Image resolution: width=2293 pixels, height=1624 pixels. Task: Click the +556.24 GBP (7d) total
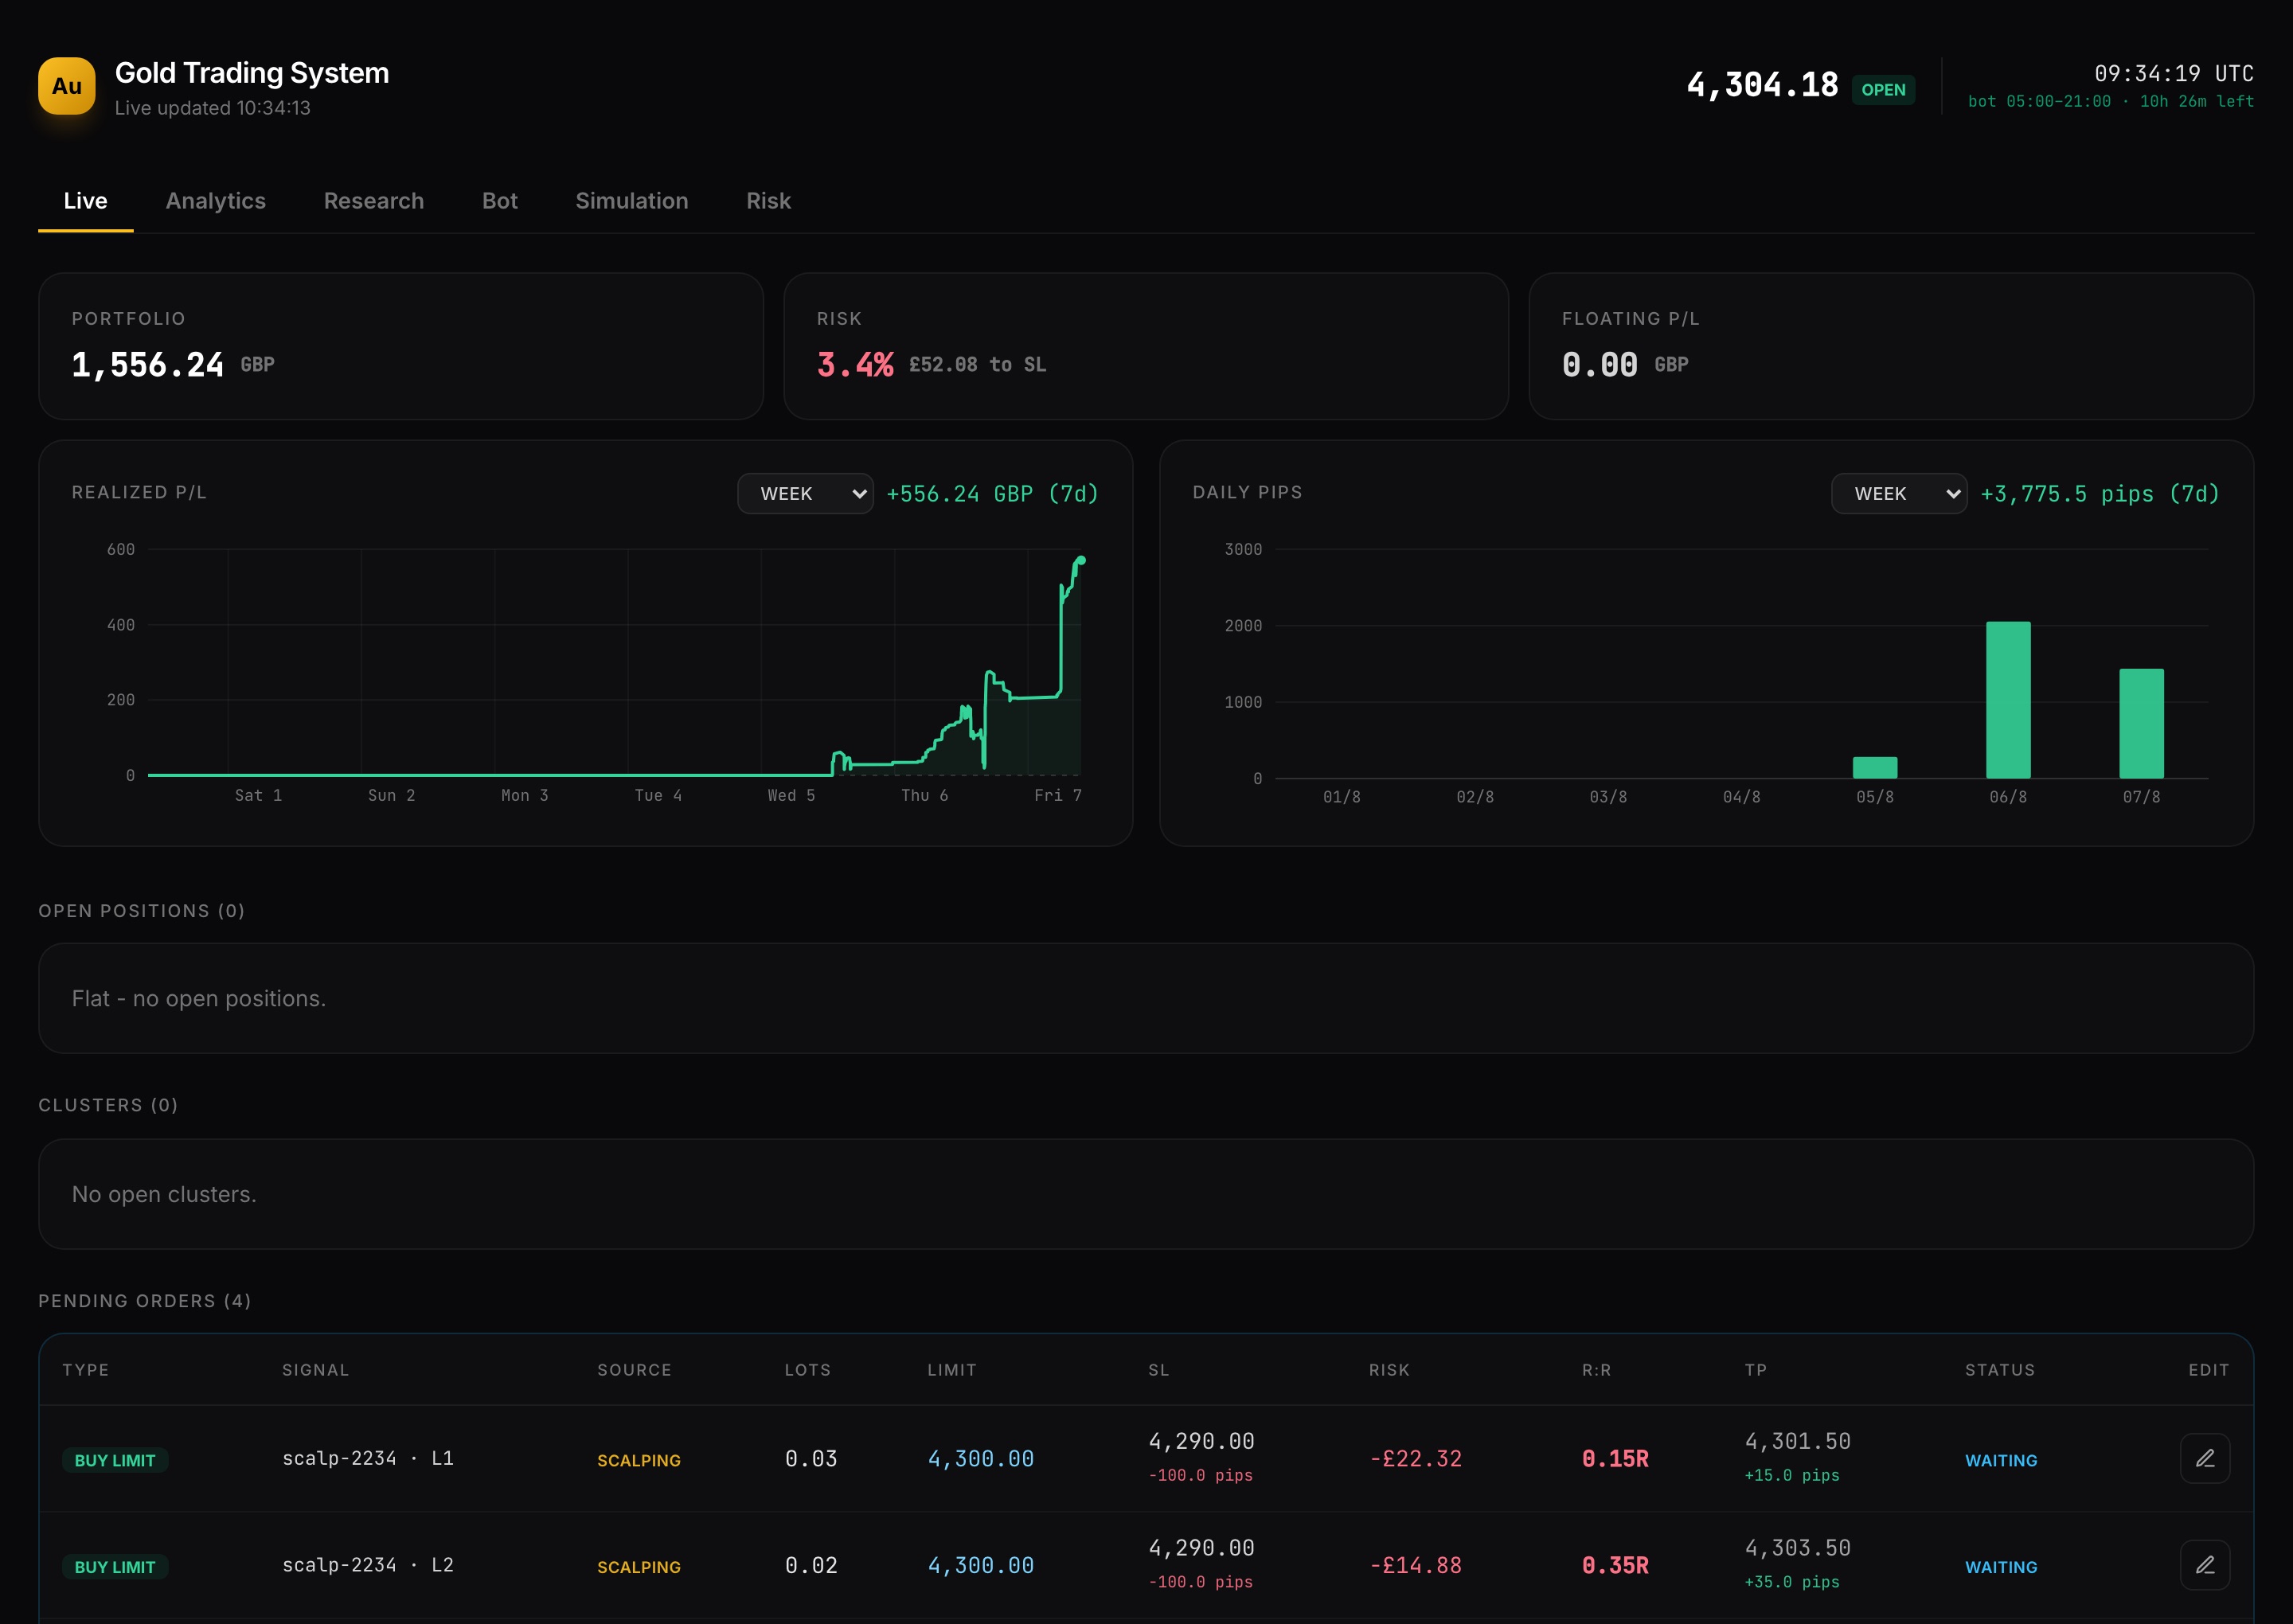tap(992, 494)
